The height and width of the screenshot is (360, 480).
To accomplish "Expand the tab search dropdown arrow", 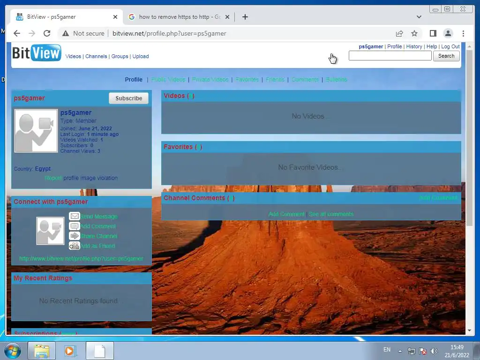I will pyautogui.click(x=419, y=17).
